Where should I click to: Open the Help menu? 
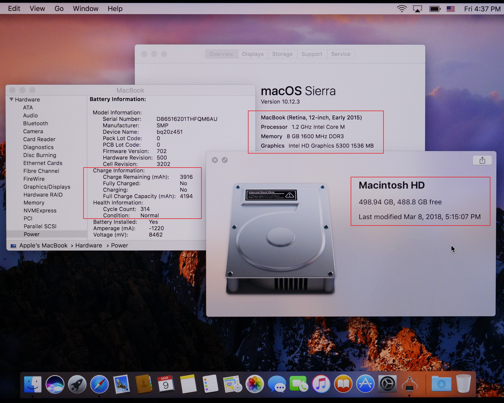(x=115, y=9)
